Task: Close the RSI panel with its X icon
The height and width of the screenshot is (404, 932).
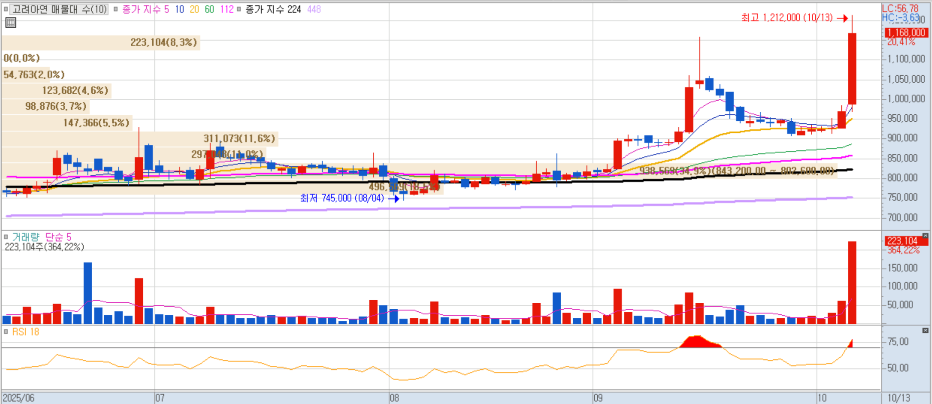Action: 925,330
